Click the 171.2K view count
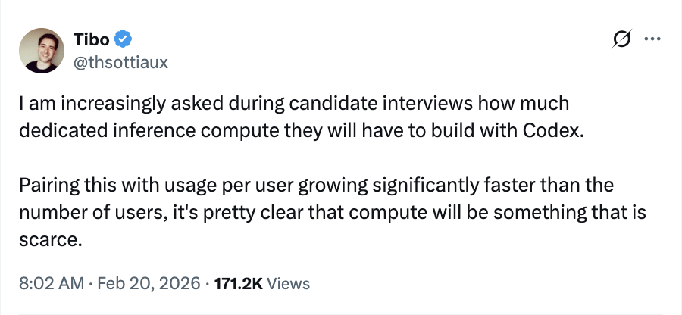Image resolution: width=682 pixels, height=315 pixels. click(x=239, y=283)
